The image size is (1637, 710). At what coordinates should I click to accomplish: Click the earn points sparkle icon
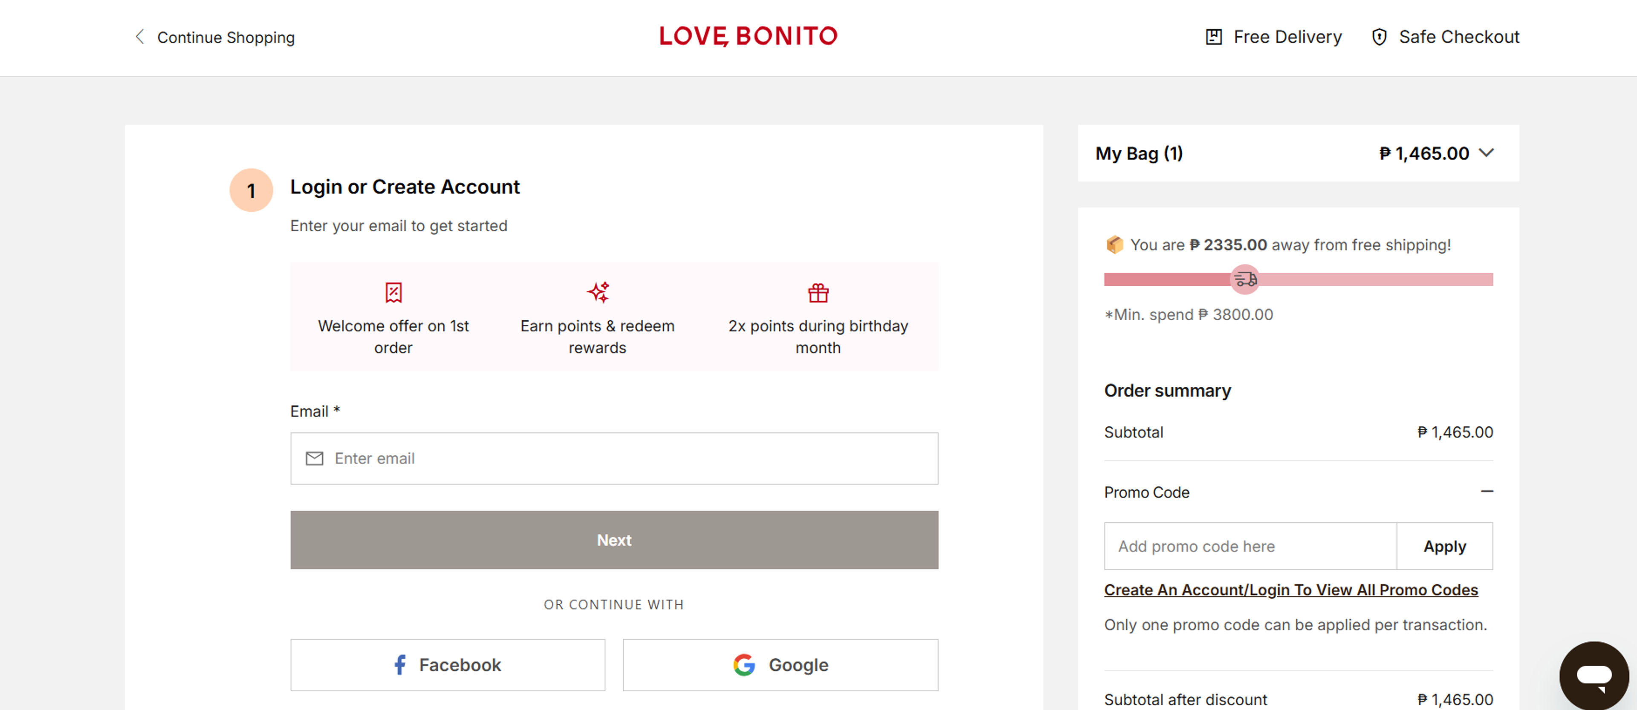click(598, 292)
